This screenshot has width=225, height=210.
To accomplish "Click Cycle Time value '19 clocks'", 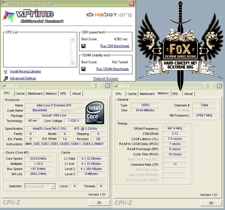I will (x=175, y=154).
